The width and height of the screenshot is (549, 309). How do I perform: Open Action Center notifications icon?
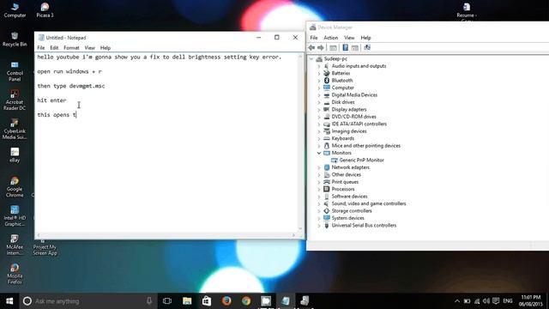point(496,301)
